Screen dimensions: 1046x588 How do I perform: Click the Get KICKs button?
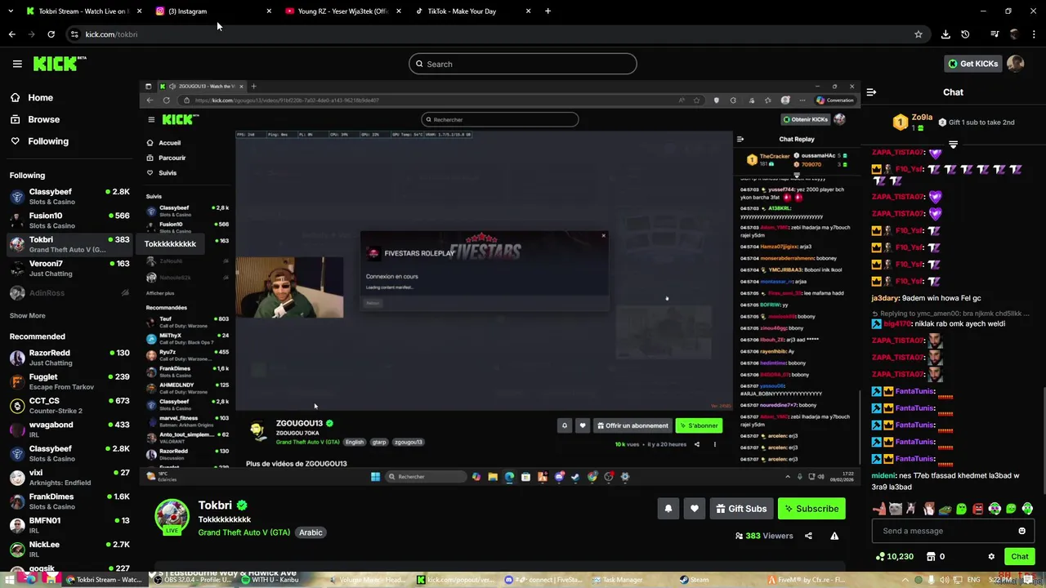[972, 64]
